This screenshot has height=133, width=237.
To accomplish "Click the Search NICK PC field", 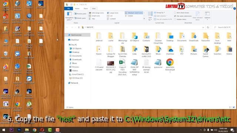I will tap(223, 27).
